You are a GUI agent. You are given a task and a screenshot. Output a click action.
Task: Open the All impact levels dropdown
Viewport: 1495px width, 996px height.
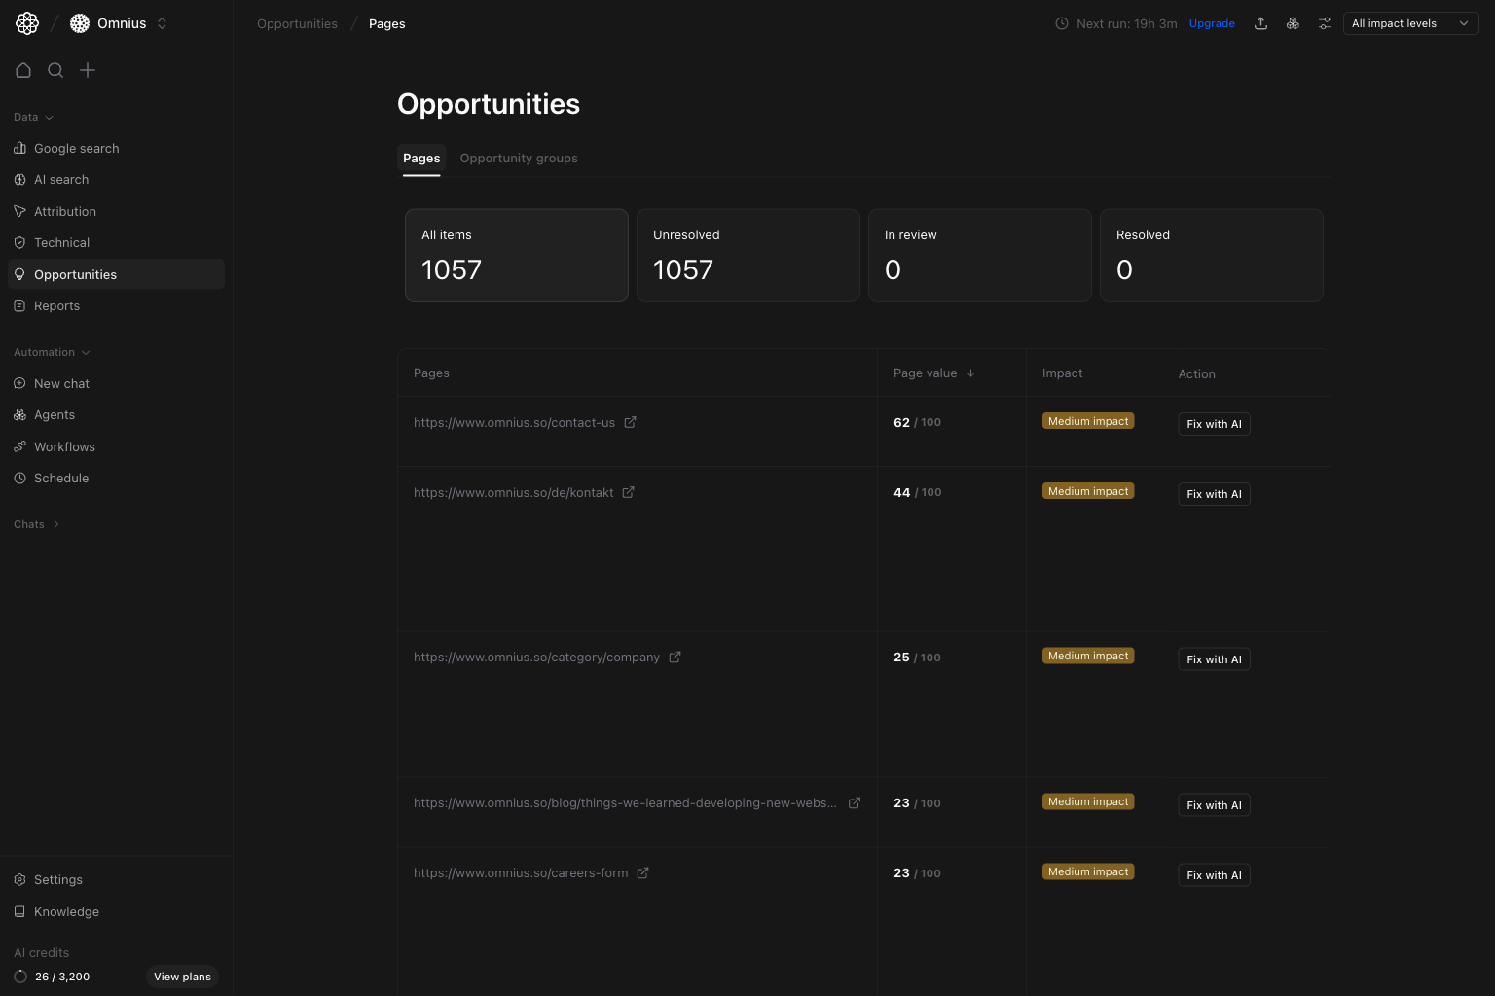click(x=1410, y=22)
